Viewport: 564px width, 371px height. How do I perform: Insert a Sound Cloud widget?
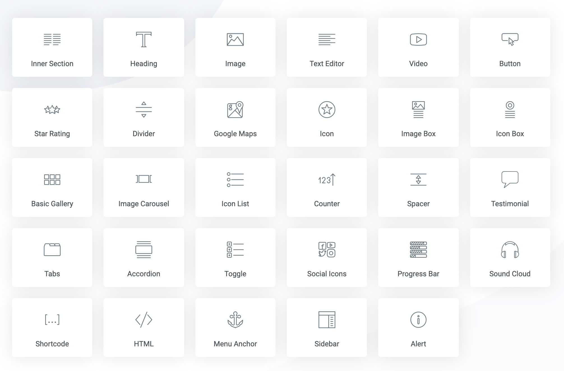510,258
